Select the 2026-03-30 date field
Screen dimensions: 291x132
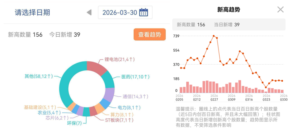click(125, 12)
